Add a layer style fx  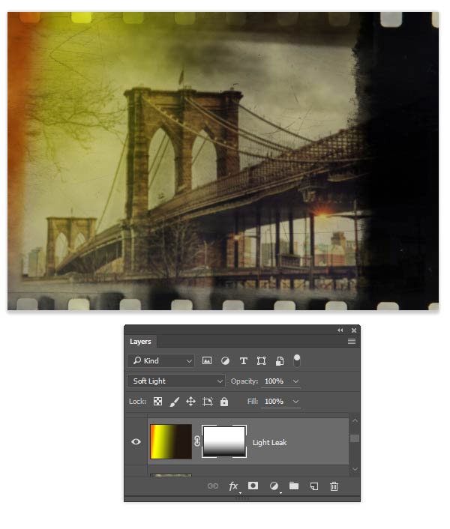click(x=233, y=486)
